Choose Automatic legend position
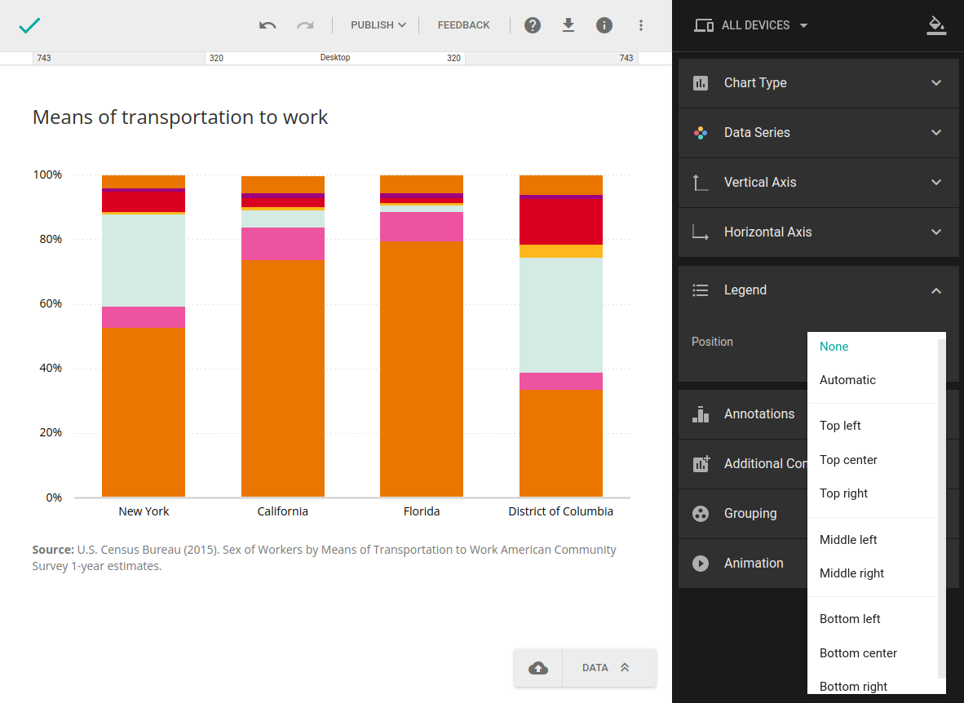The width and height of the screenshot is (964, 703). pyautogui.click(x=847, y=380)
